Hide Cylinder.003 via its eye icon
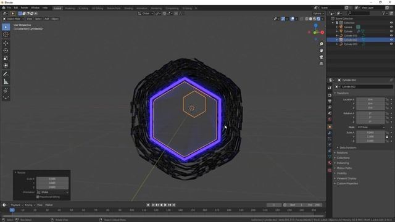The image size is (395, 222). (391, 44)
